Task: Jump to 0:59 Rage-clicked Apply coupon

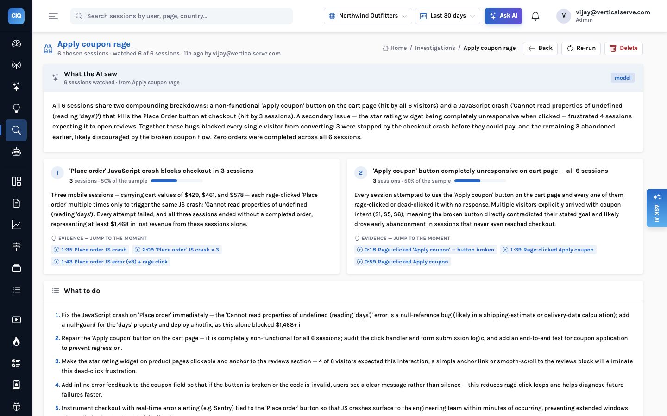Action: tap(403, 262)
